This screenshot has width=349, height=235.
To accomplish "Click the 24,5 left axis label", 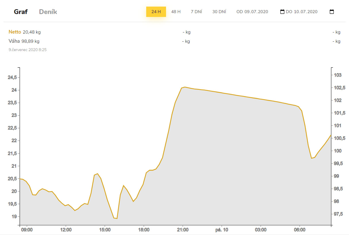I will [12, 77].
